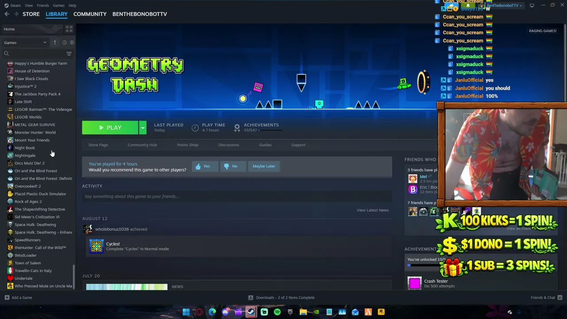Open Eric's friend avatar
The height and width of the screenshot is (319, 567).
(x=413, y=189)
